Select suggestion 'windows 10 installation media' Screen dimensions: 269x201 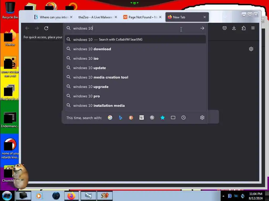click(x=135, y=105)
